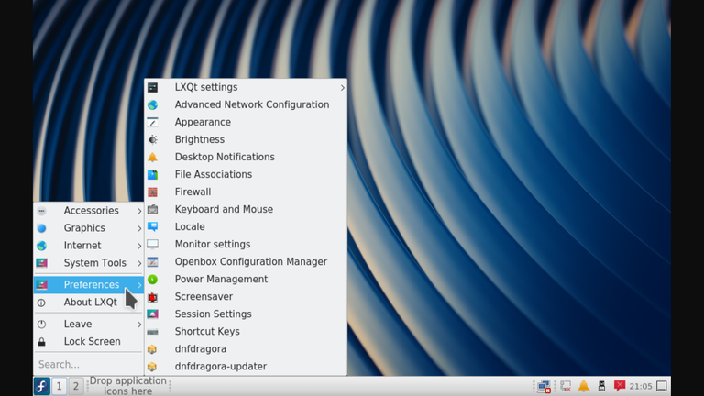Launch Openbox Configuration Manager
The height and width of the screenshot is (396, 704).
(x=246, y=262)
